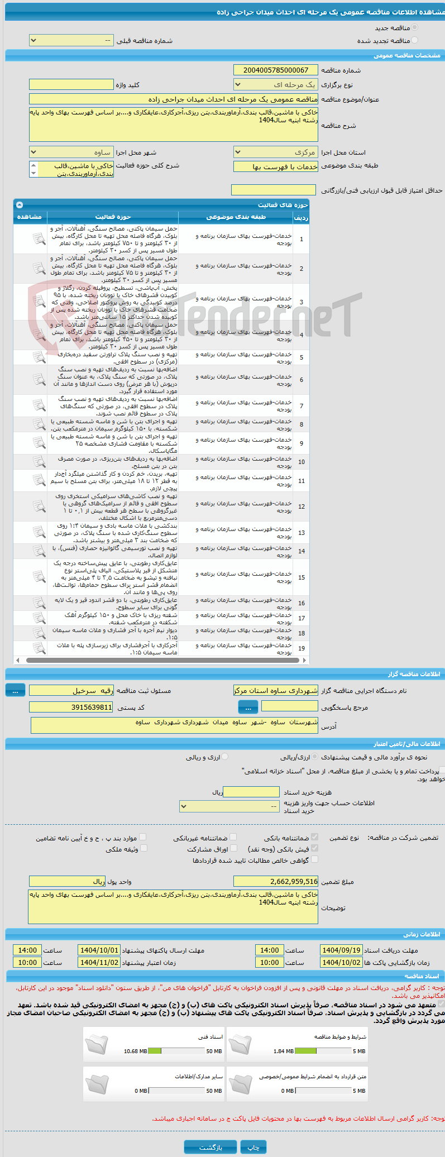Click the activity table horizontal scrollbar
Image resolution: width=445 pixels, height=1157 pixels.
click(x=162, y=660)
